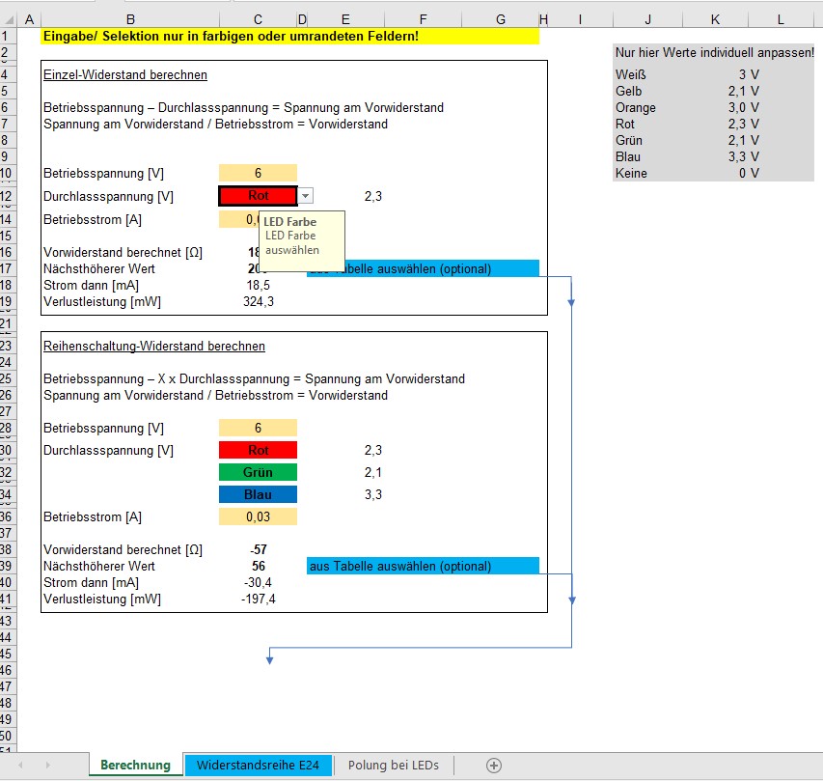823x781 pixels.
Task: Switch to the Widerstandsreihe E24 sheet tab
Action: click(258, 766)
